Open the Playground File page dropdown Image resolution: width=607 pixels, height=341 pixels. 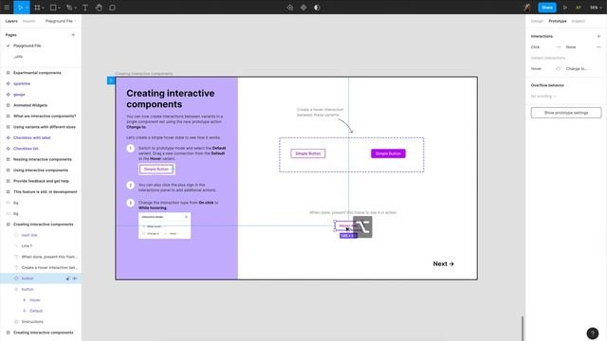[61, 21]
